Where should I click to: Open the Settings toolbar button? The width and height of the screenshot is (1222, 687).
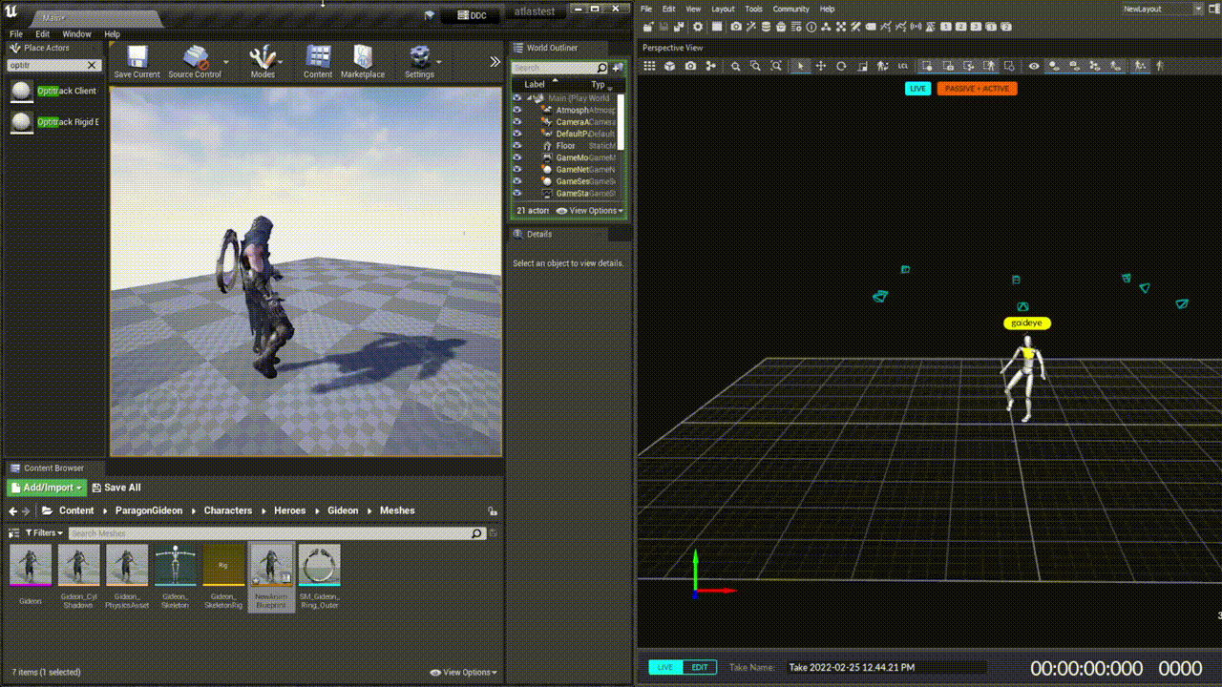tap(419, 61)
